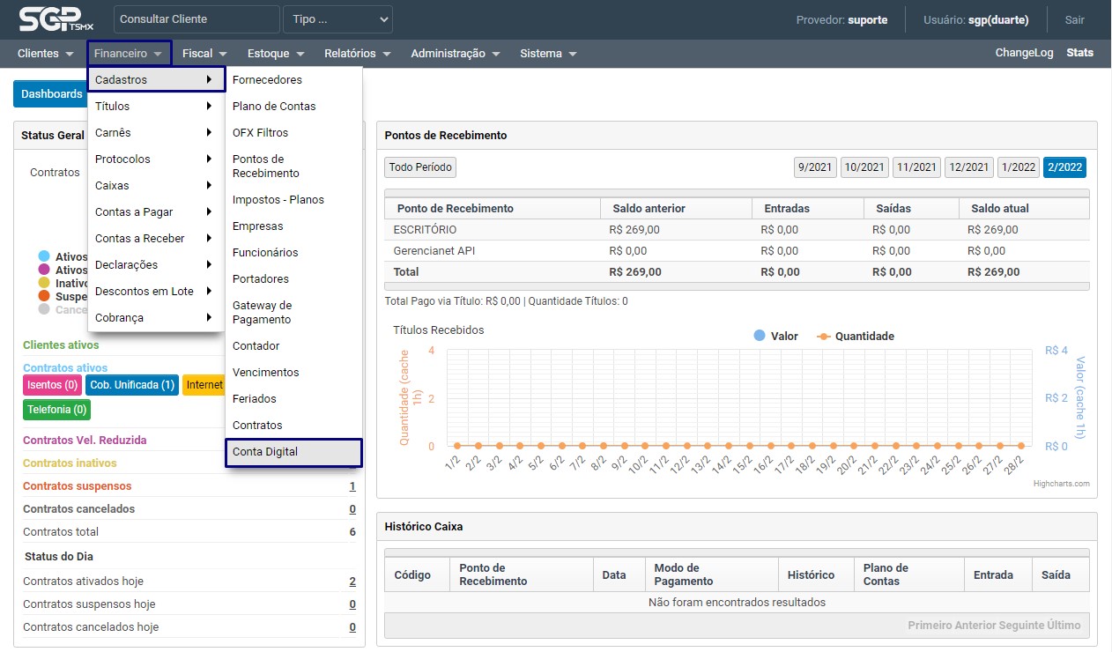Open the Dashboards tab
This screenshot has height=652, width=1112.
pos(51,94)
